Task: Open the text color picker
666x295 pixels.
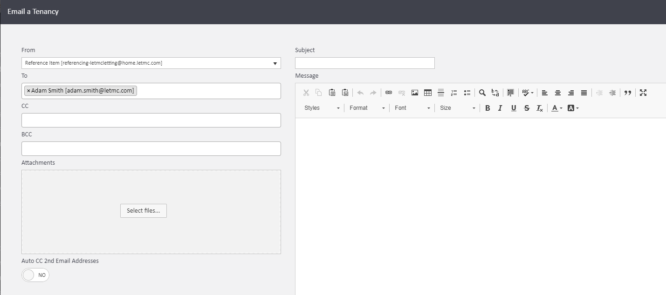Action: (556, 108)
